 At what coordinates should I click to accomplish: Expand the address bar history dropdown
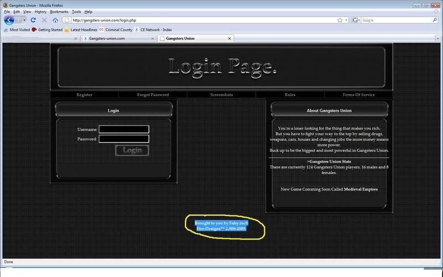[x=347, y=20]
